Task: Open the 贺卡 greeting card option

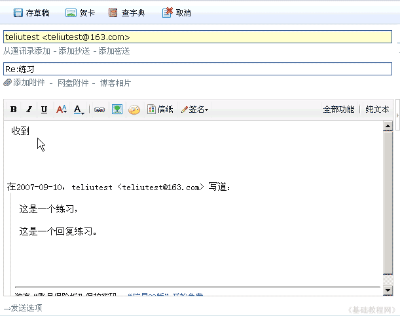Action: pos(80,12)
